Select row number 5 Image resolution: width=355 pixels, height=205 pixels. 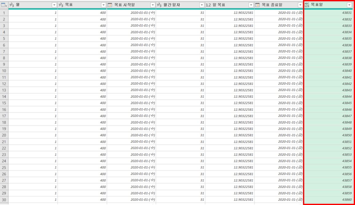pyautogui.click(x=4, y=39)
